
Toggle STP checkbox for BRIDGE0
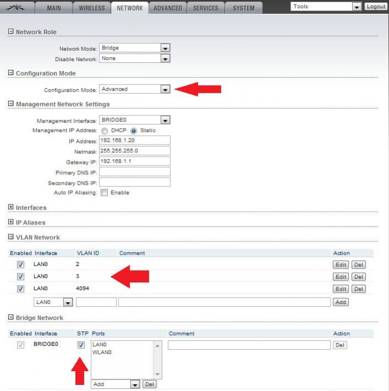coord(82,345)
